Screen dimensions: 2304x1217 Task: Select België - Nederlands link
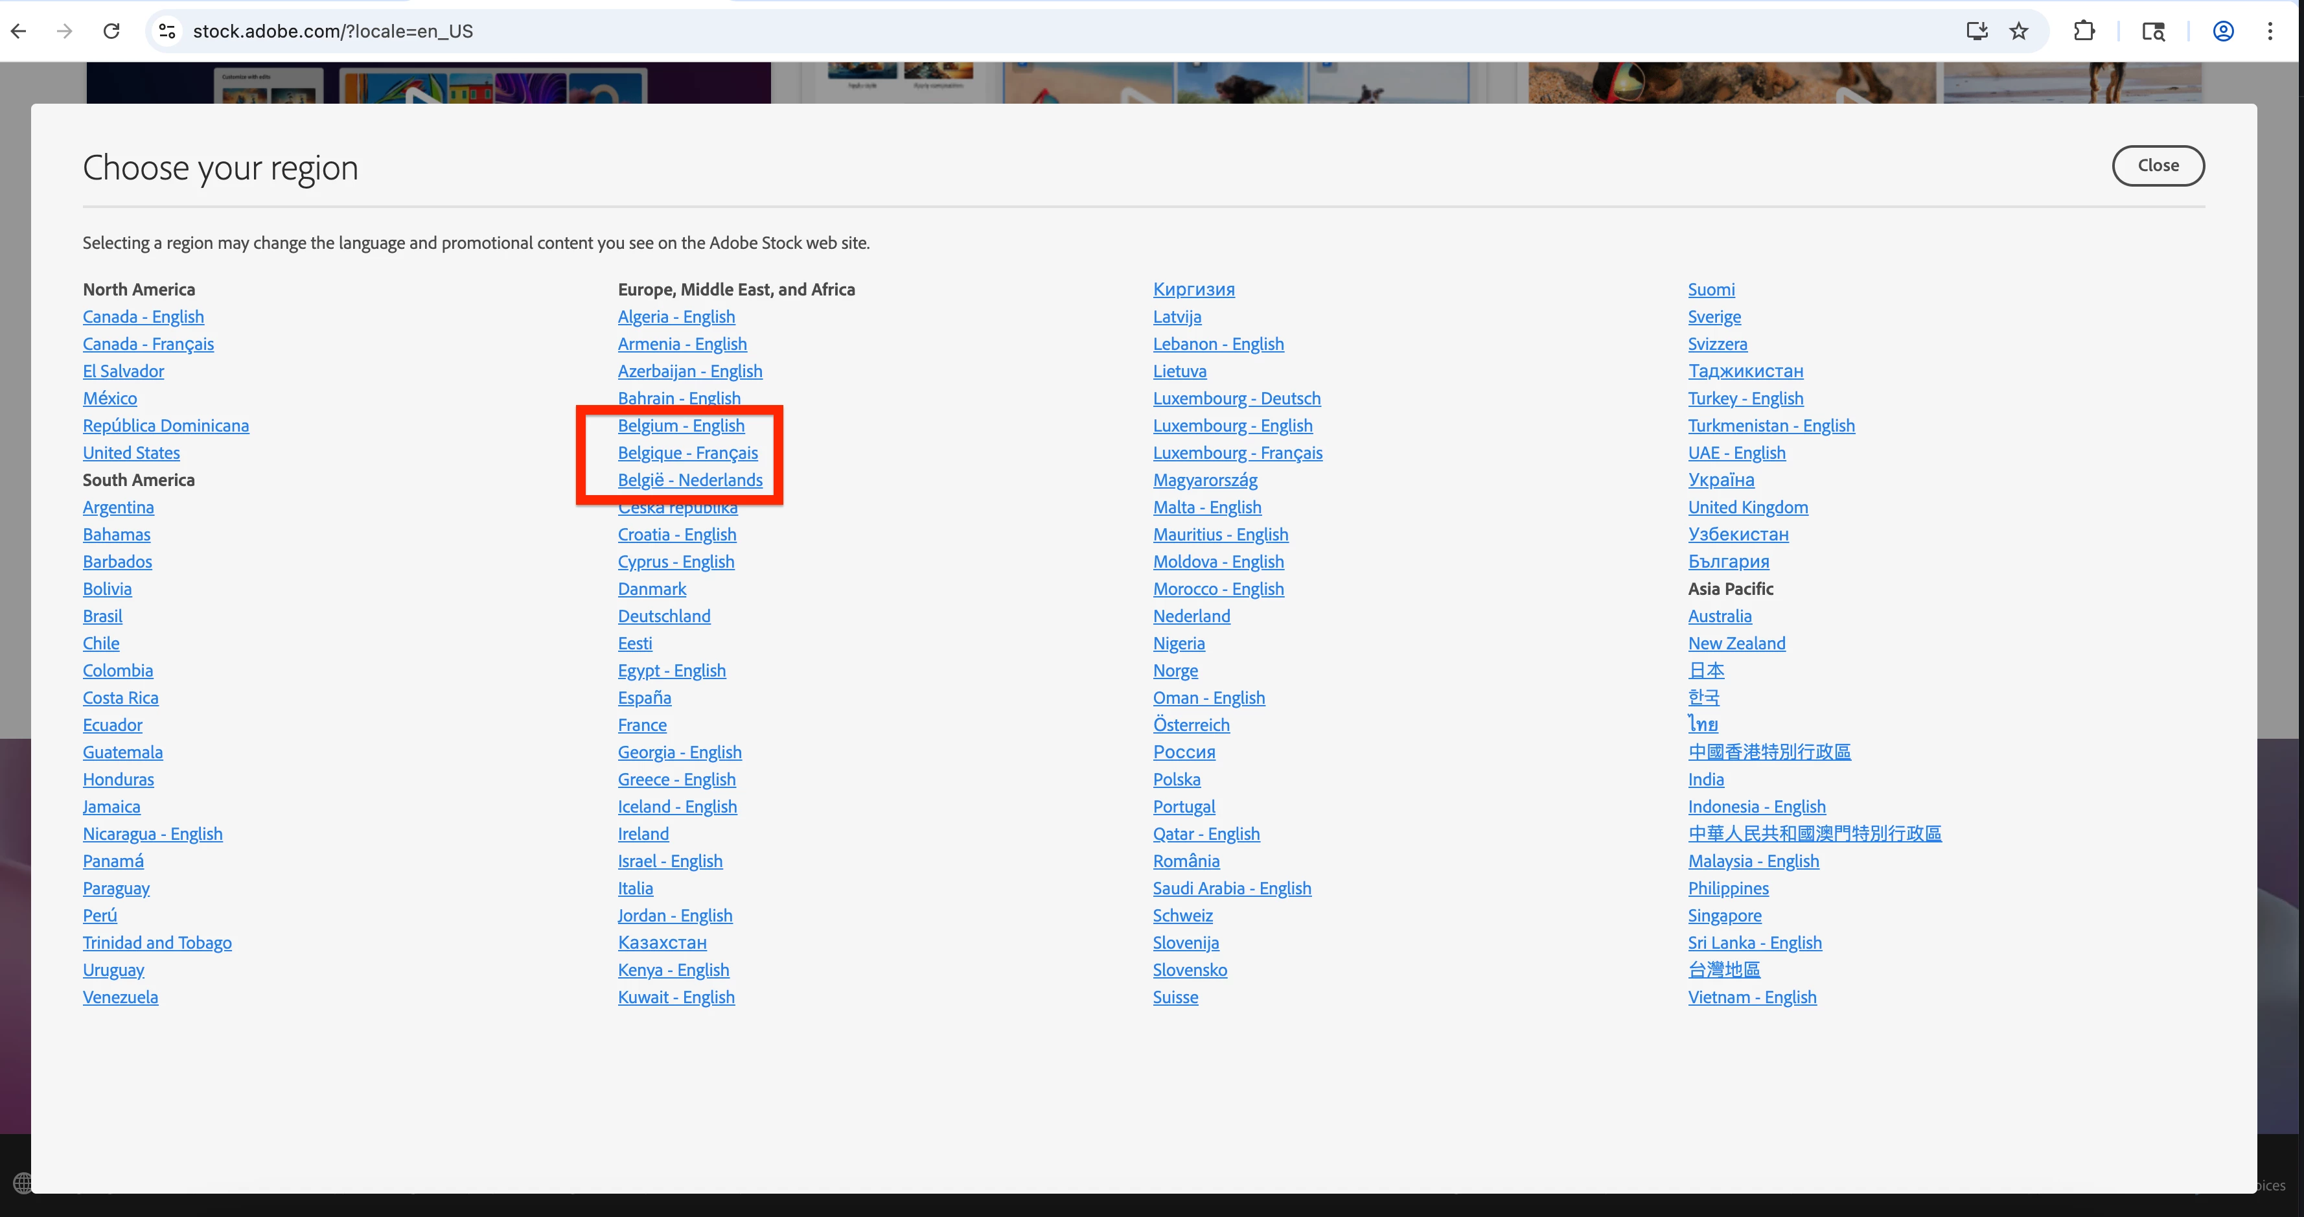(x=691, y=481)
